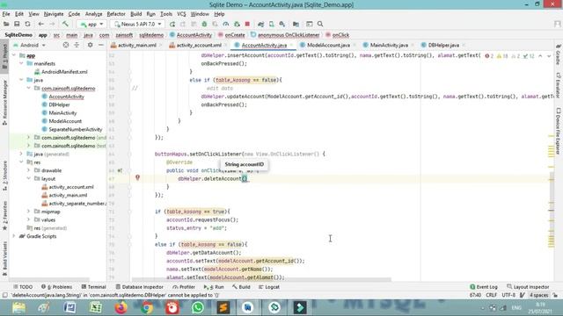Open the Database Inspector tool window

point(139,287)
